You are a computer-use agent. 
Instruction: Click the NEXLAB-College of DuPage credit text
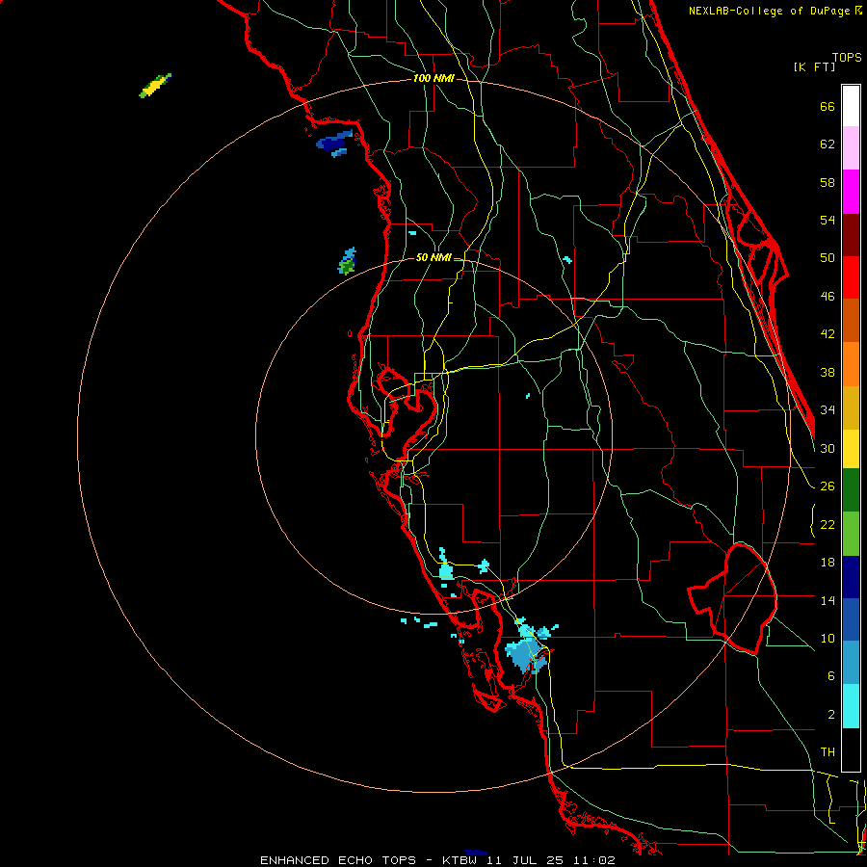771,11
